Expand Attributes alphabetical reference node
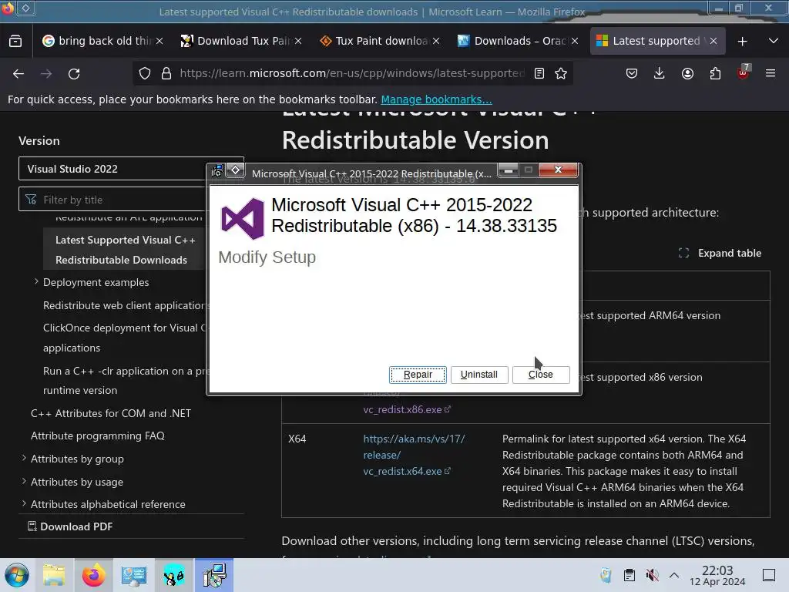Viewport: 789px width, 592px height. point(24,503)
